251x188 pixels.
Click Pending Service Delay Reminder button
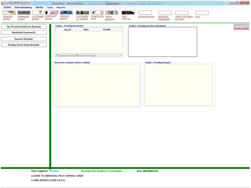tap(24, 45)
